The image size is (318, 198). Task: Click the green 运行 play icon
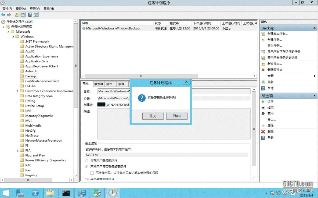point(263,102)
